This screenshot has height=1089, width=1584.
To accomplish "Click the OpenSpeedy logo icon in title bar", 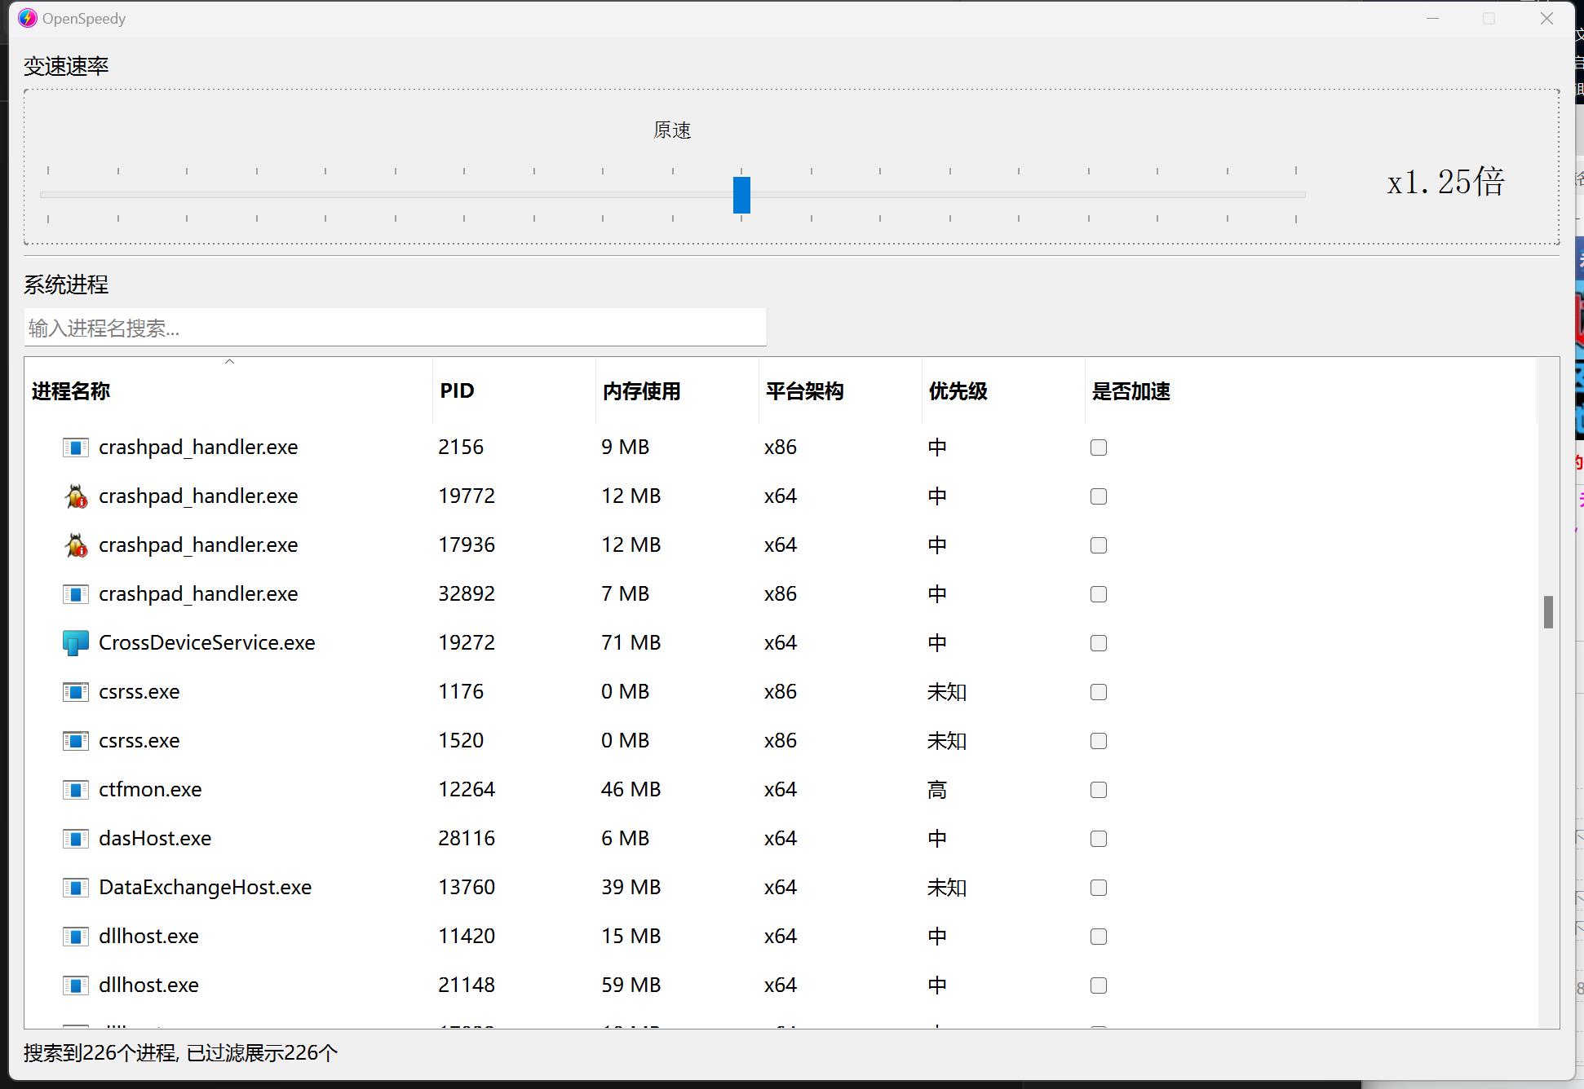I will point(27,18).
